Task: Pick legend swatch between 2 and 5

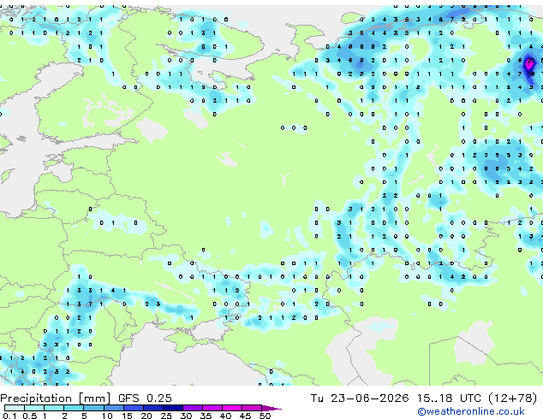Action: pyautogui.click(x=74, y=408)
